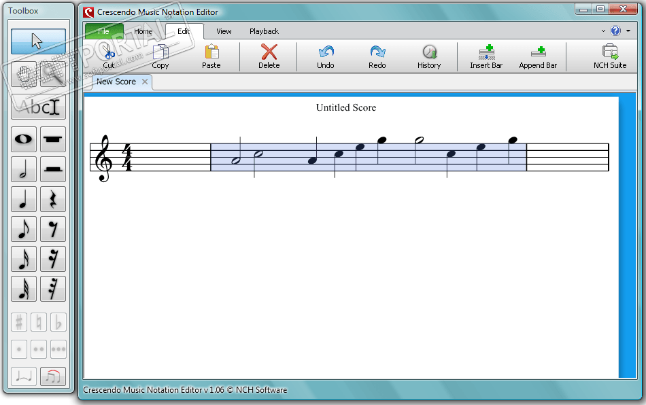Pick the whole note tool
646x405 pixels.
(24, 139)
